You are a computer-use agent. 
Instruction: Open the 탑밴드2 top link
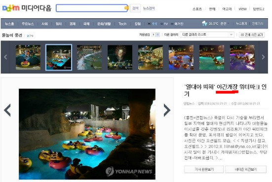pos(259,9)
